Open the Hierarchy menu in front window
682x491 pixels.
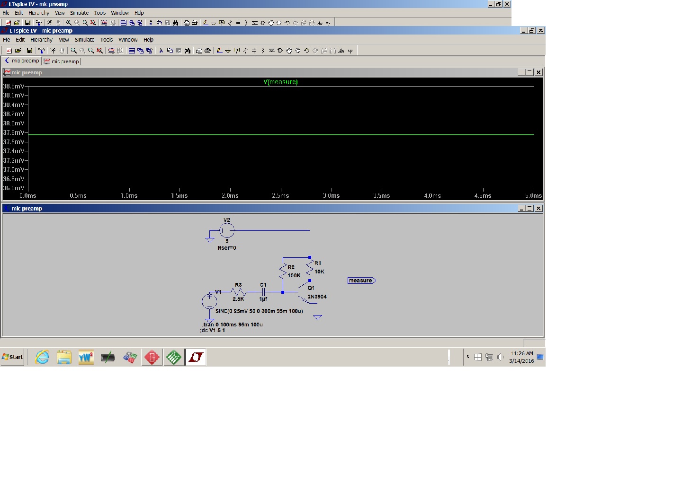tap(42, 40)
